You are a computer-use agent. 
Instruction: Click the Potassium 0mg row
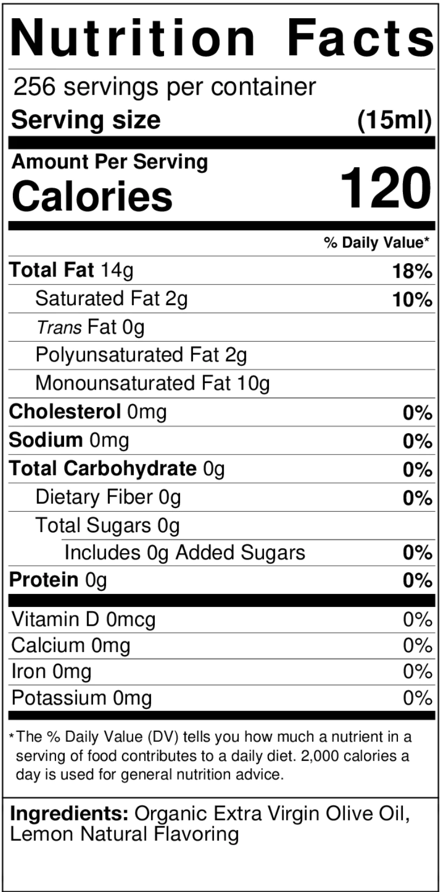point(82,698)
